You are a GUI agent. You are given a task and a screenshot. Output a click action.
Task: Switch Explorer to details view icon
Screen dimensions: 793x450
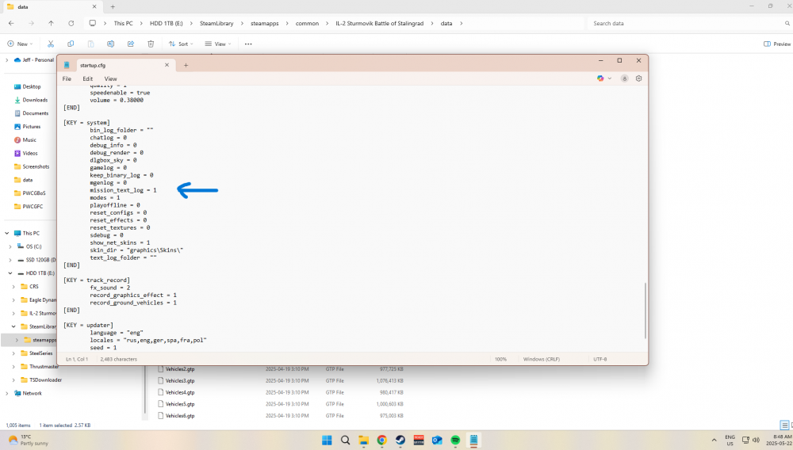tap(784, 425)
